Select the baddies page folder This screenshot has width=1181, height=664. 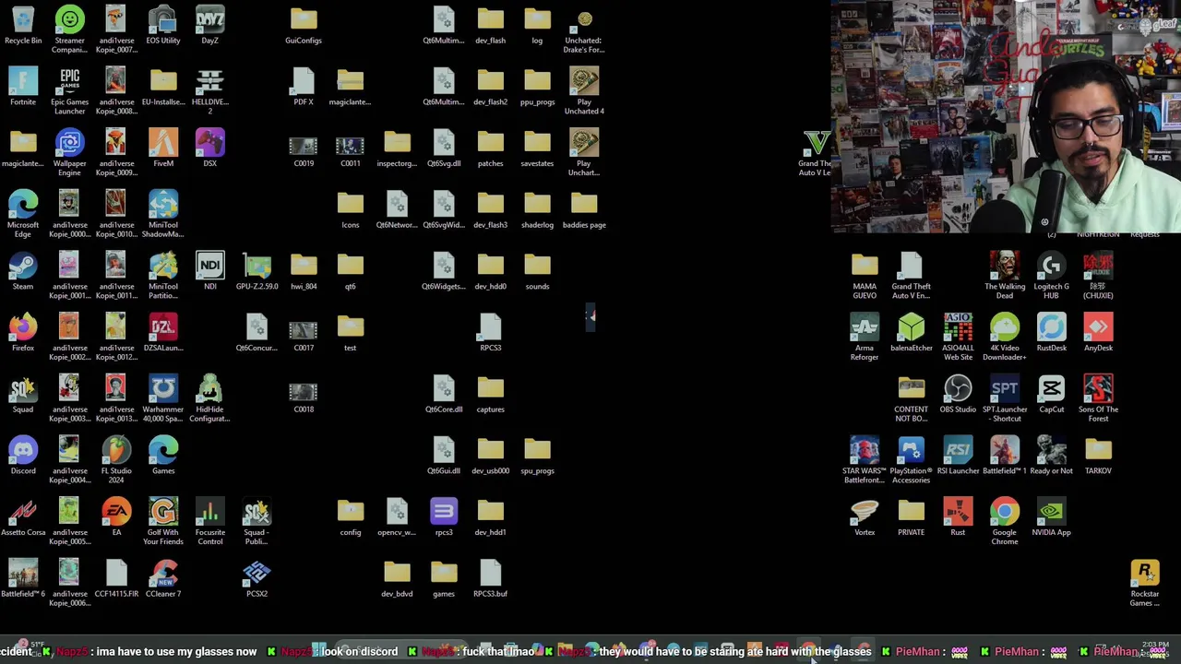coord(584,210)
